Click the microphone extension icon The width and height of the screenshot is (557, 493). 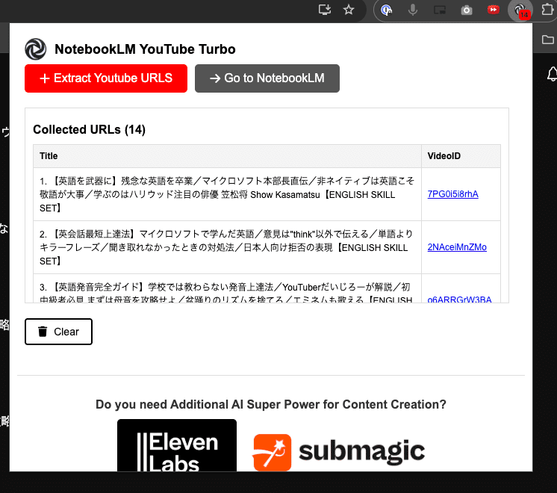point(413,10)
